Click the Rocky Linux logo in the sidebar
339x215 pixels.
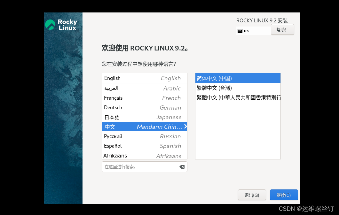pyautogui.click(x=61, y=25)
